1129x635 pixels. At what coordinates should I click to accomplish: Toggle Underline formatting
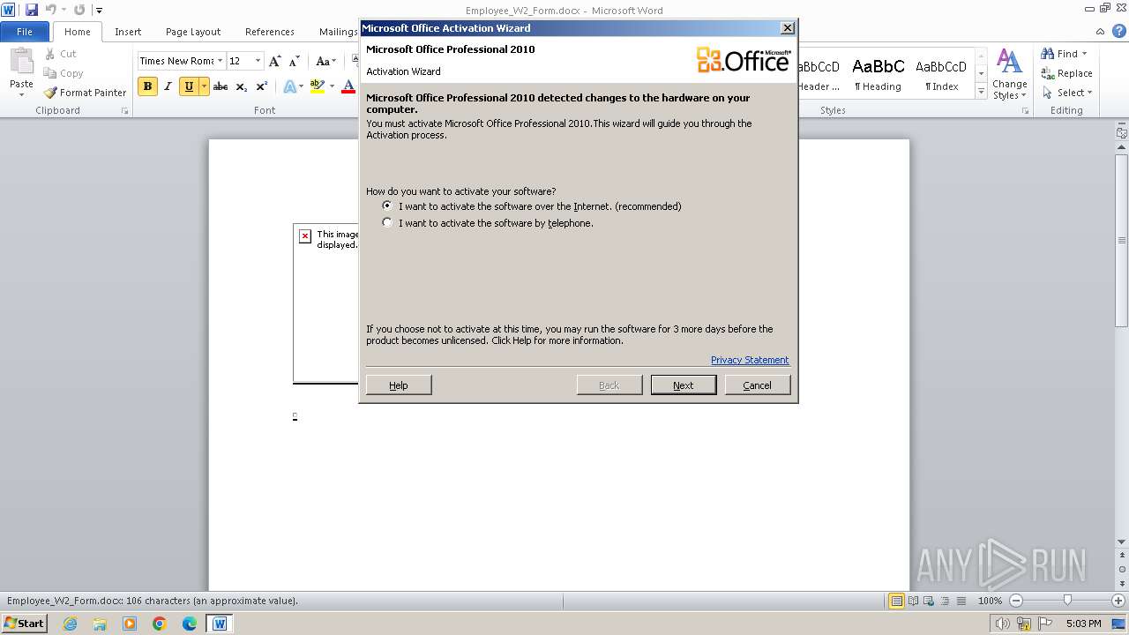coord(189,86)
